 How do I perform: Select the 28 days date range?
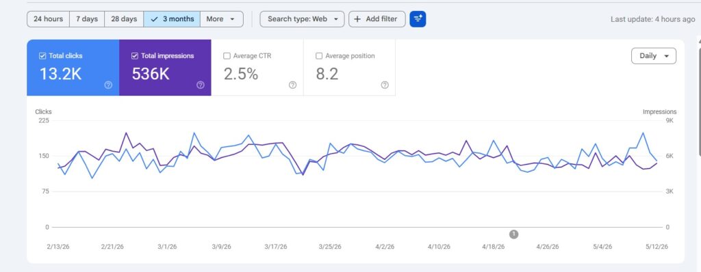[x=124, y=19]
